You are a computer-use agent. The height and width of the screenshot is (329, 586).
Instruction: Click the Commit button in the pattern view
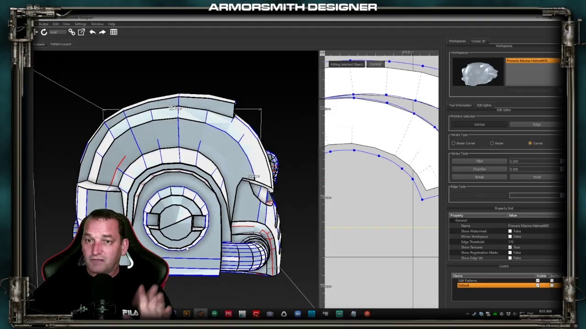[375, 64]
